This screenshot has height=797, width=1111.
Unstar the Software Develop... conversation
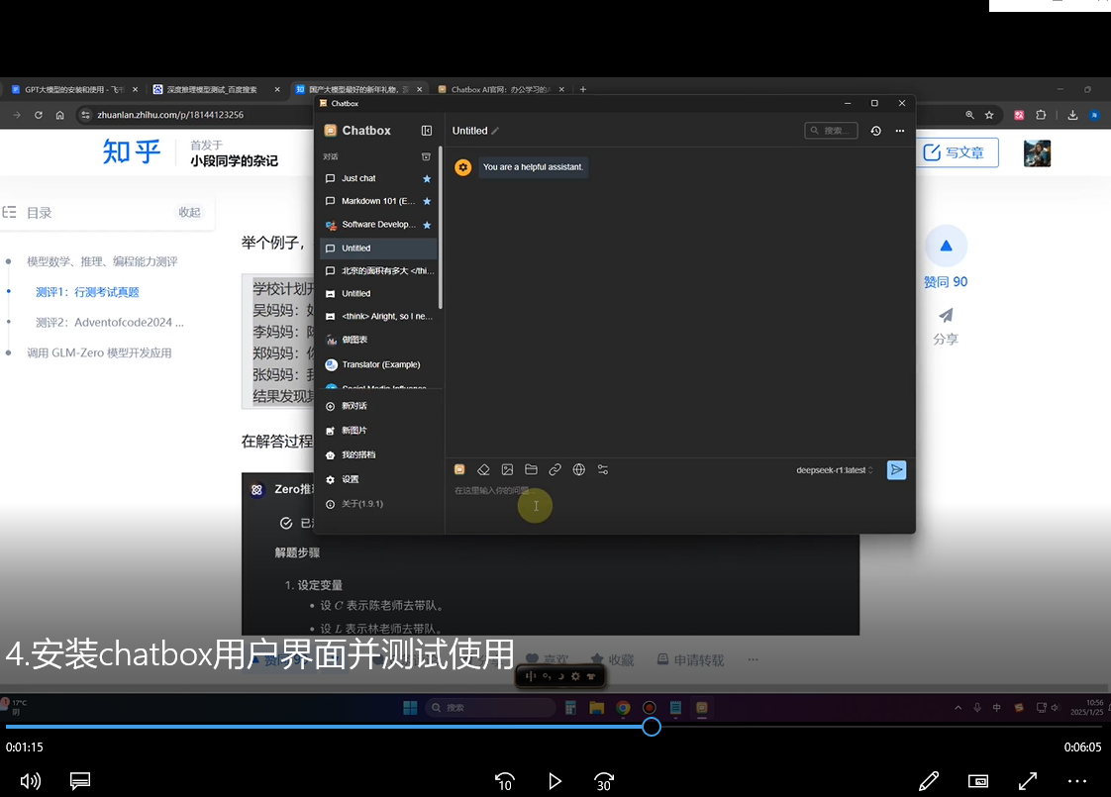[427, 225]
